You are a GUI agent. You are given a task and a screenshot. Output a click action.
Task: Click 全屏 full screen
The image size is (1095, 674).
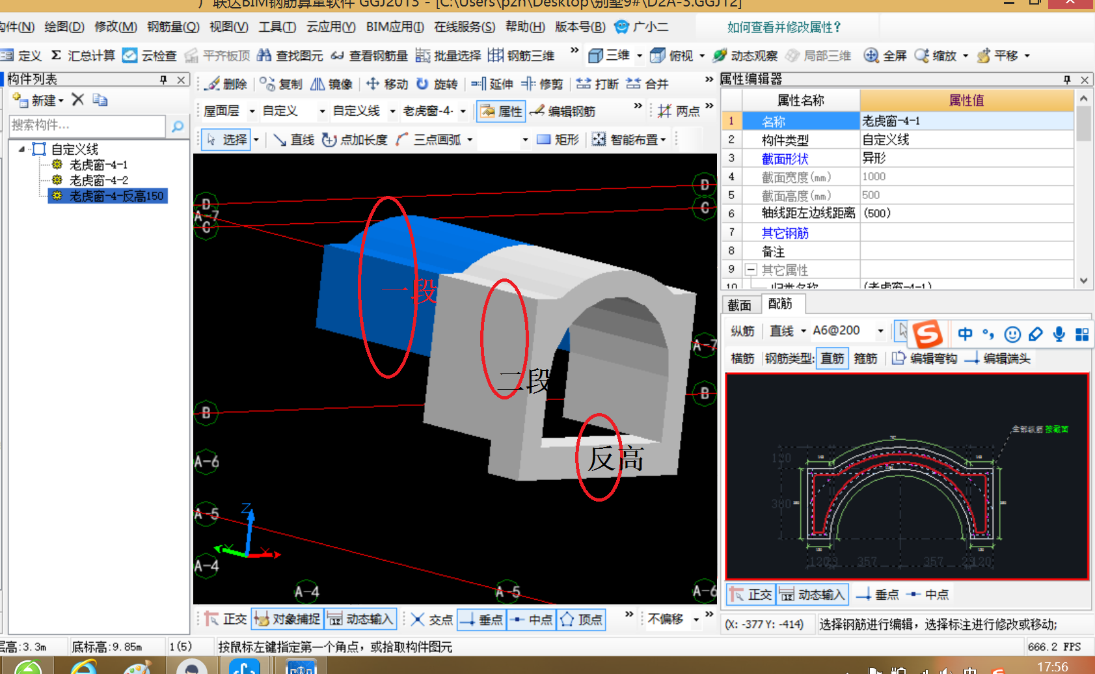click(885, 56)
